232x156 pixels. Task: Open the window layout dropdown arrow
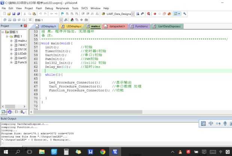(x=179, y=14)
